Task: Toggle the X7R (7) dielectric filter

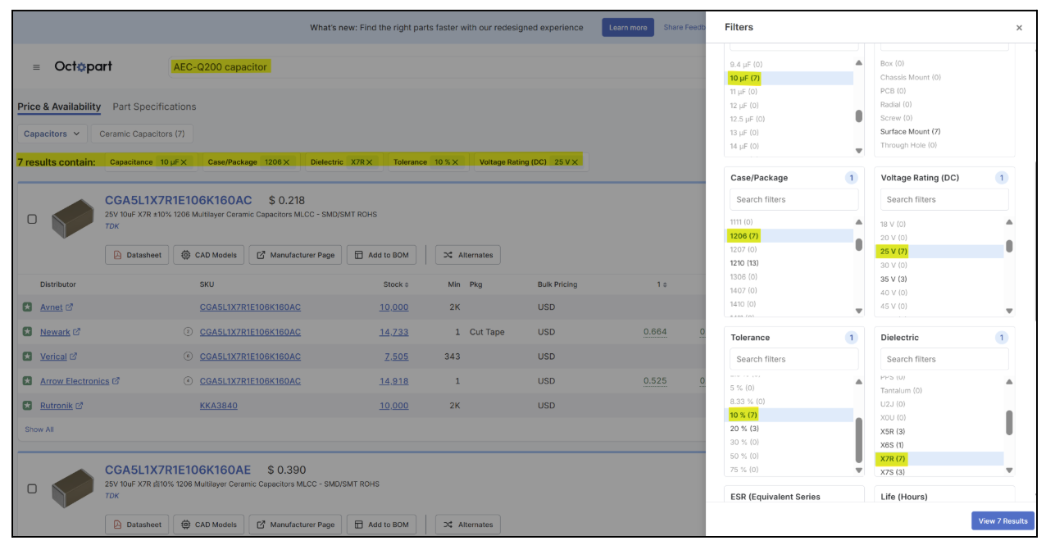Action: click(x=940, y=459)
